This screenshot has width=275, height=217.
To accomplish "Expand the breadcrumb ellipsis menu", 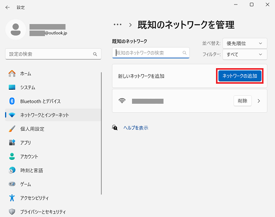I will 117,25.
